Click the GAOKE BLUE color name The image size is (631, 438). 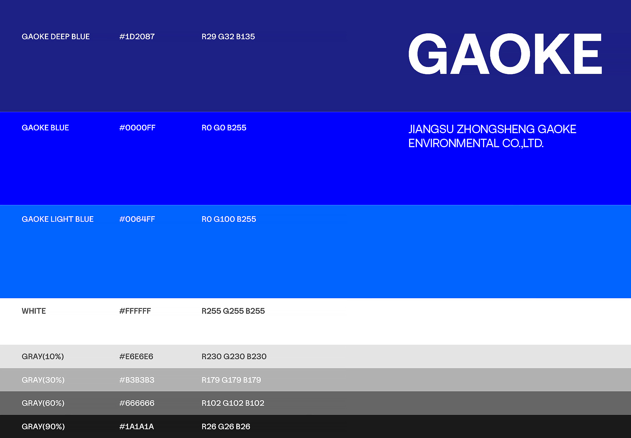point(45,128)
